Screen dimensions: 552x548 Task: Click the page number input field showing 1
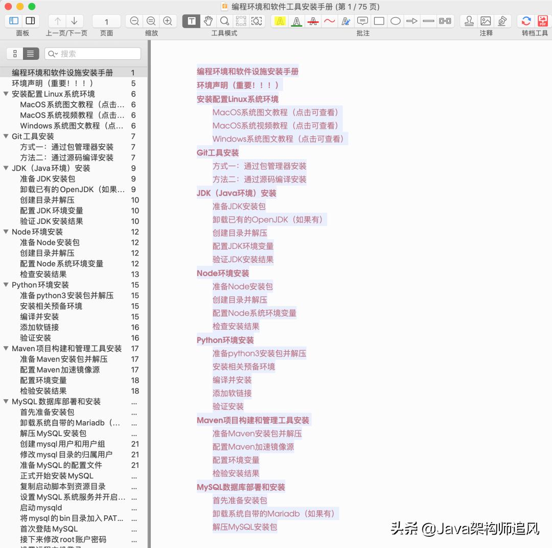pos(105,21)
